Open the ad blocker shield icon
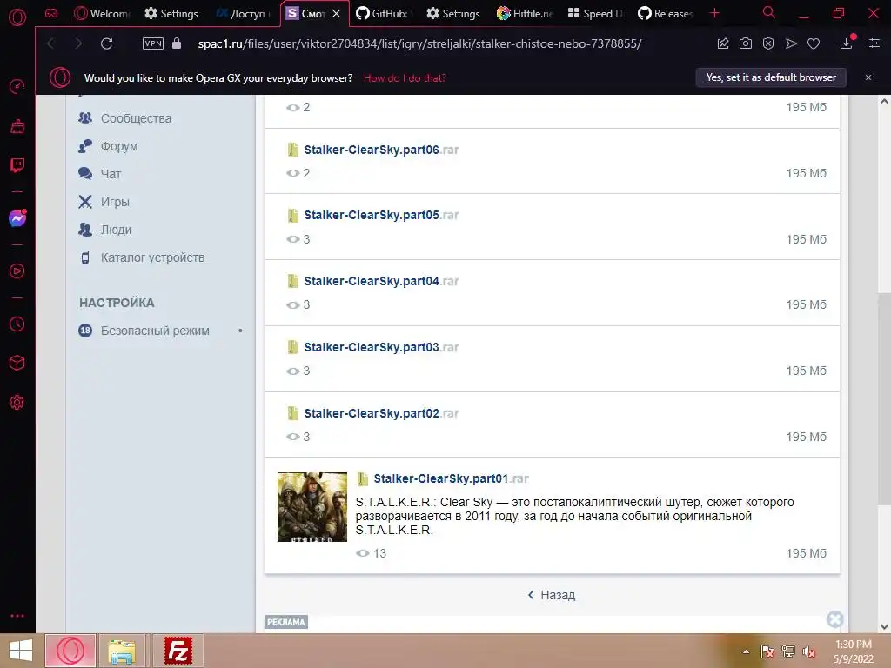The height and width of the screenshot is (668, 891). (768, 43)
